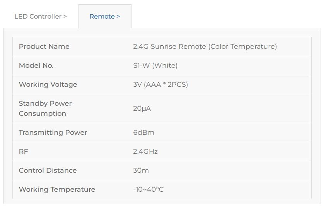
Task: Click the arrow after LED Controller
Action: (x=65, y=16)
